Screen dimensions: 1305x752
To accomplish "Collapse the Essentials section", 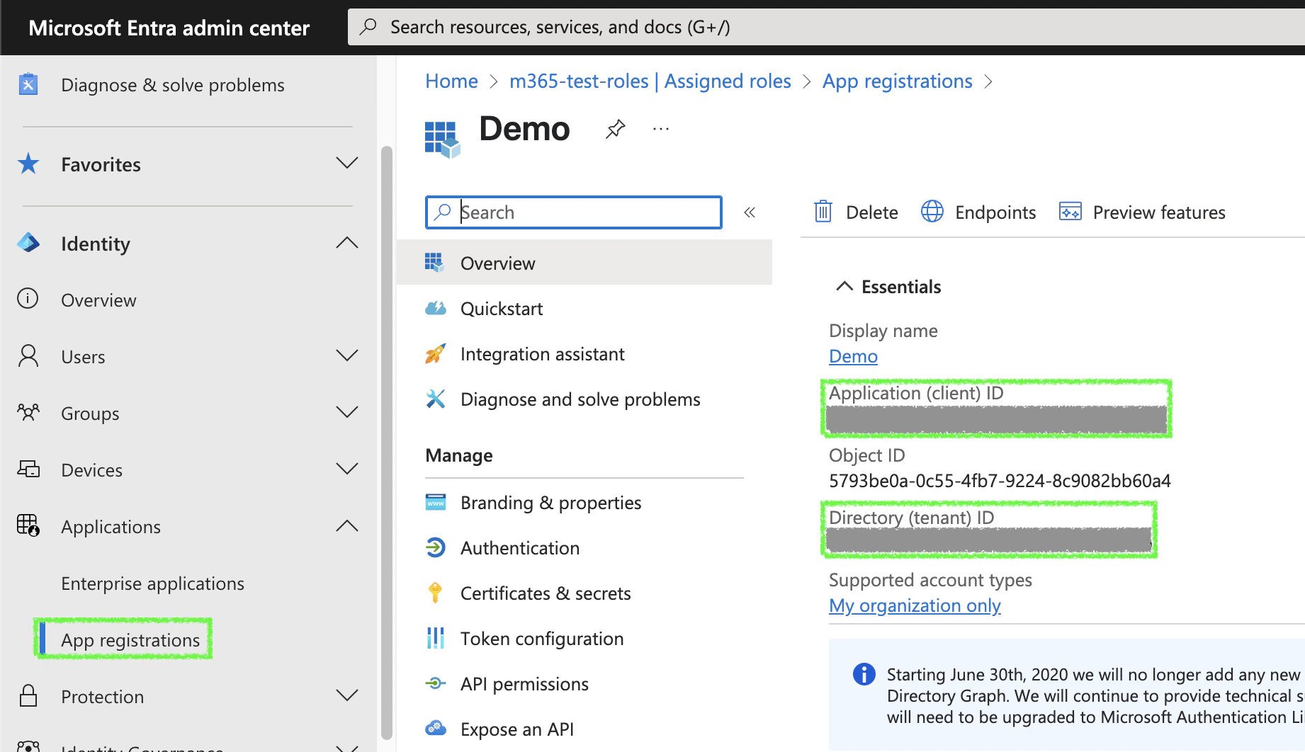I will point(844,286).
